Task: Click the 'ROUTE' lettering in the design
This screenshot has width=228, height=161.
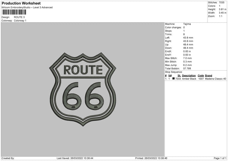Action: pos(83,70)
